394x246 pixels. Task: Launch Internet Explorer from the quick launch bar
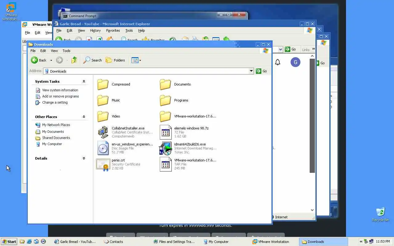(29, 242)
